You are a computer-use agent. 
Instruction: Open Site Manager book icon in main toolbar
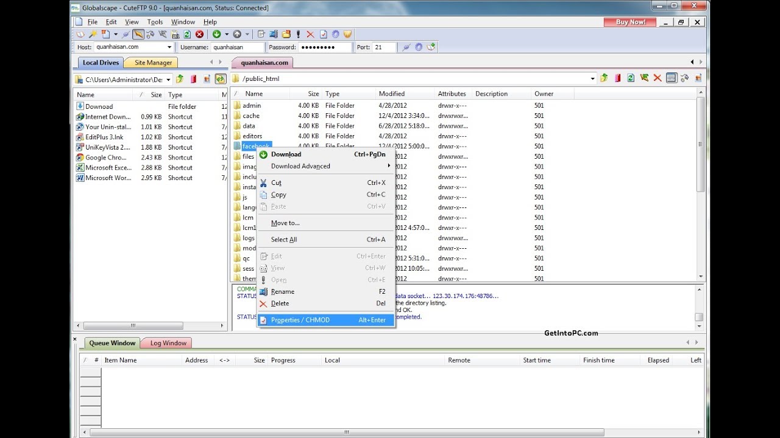pyautogui.click(x=80, y=35)
